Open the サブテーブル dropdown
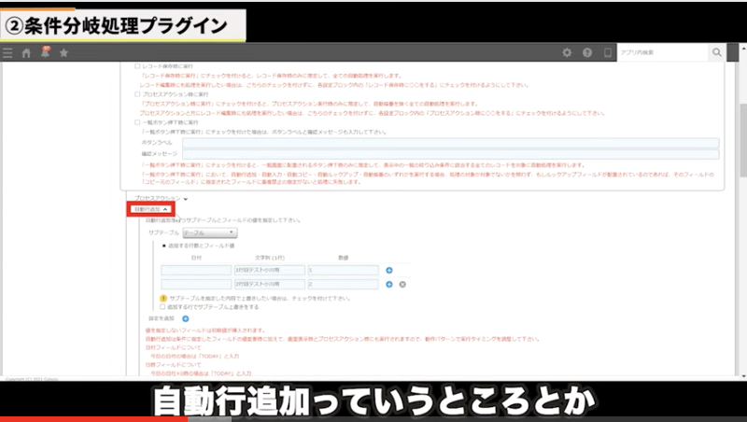 pos(210,232)
